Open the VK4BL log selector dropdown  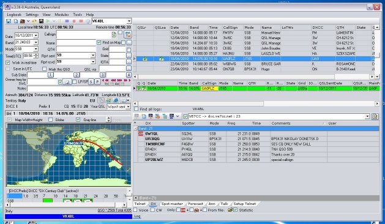129,21
